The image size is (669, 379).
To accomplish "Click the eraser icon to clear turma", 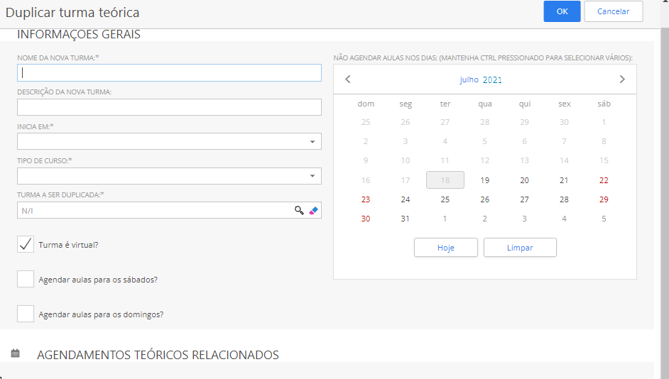I will click(314, 211).
